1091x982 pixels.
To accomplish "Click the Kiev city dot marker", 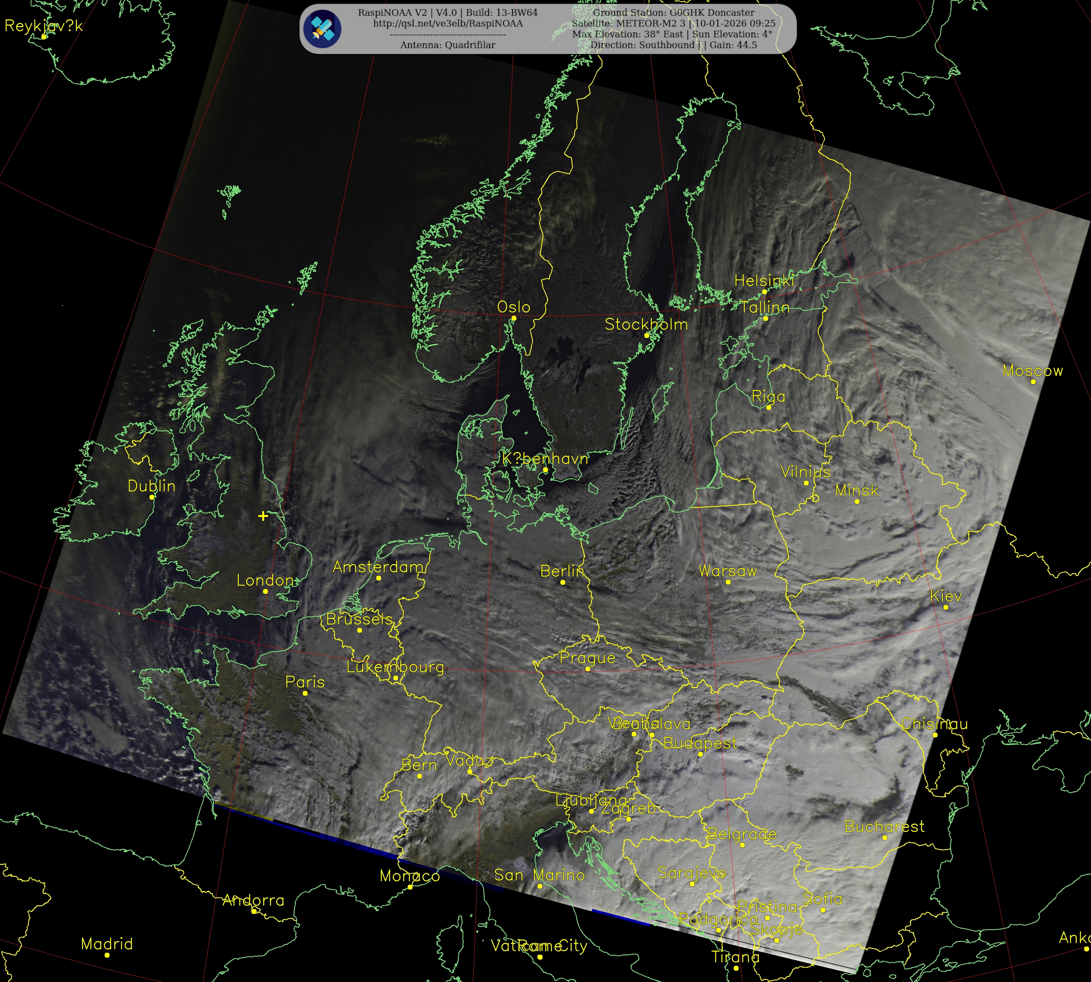I will 945,607.
